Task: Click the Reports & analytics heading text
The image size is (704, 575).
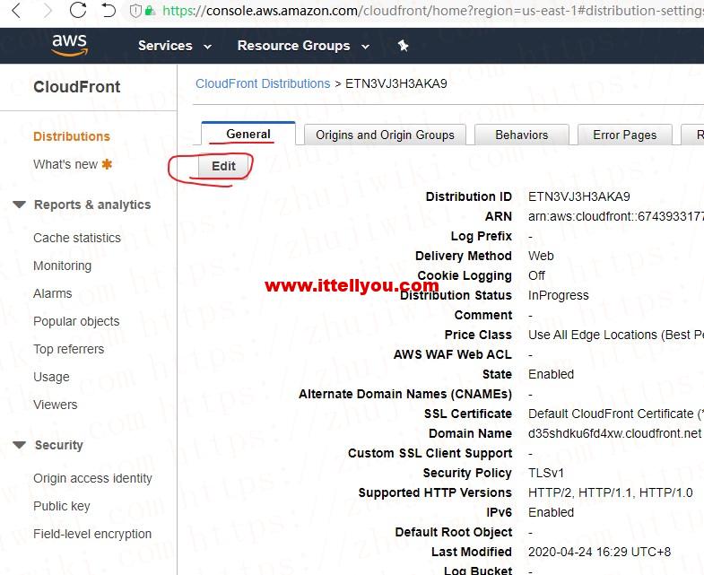Action: pos(92,205)
